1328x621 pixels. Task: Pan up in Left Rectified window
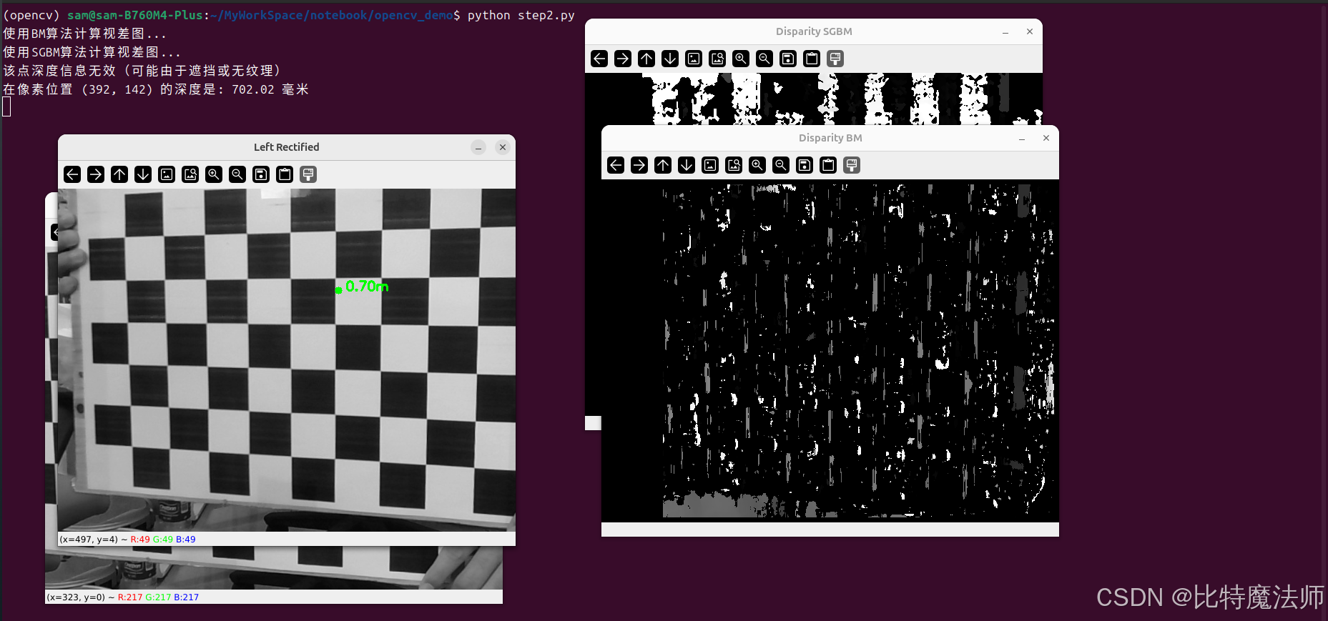[119, 174]
